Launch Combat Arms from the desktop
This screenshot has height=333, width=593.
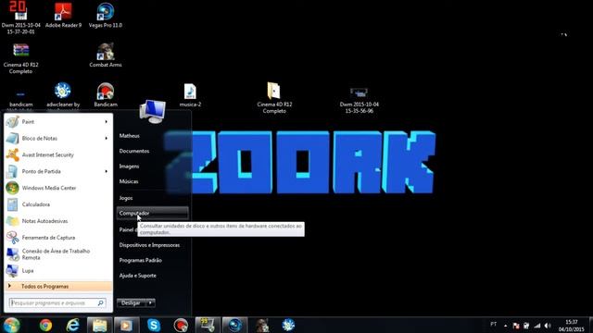tap(106, 55)
